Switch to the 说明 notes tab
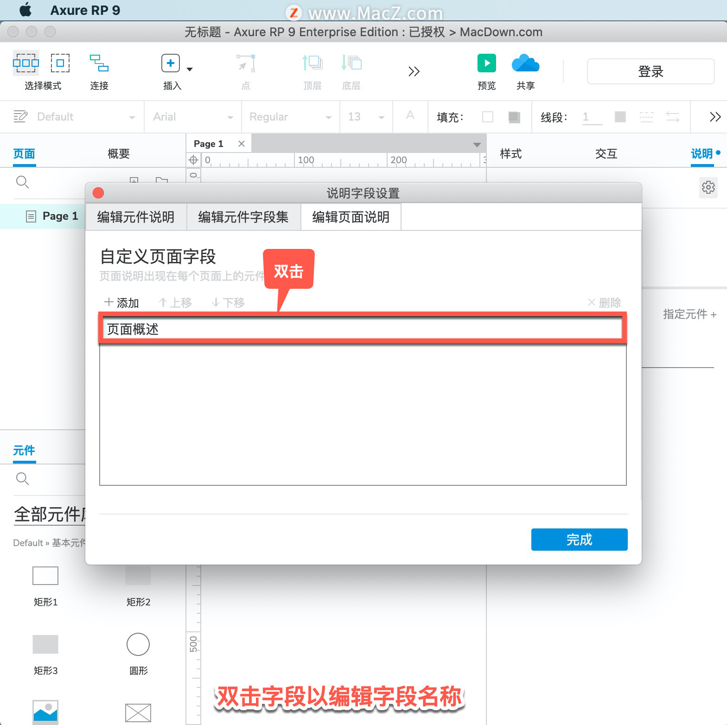Screen dimensions: 727x725 [702, 154]
